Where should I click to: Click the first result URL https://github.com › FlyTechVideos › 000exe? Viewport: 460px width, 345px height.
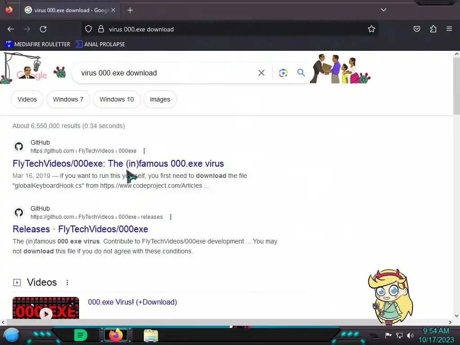click(x=83, y=151)
